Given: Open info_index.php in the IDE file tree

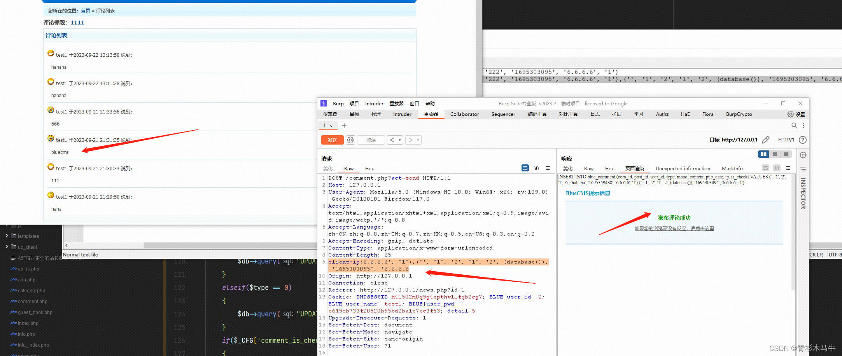Looking at the screenshot, I should 33,345.
